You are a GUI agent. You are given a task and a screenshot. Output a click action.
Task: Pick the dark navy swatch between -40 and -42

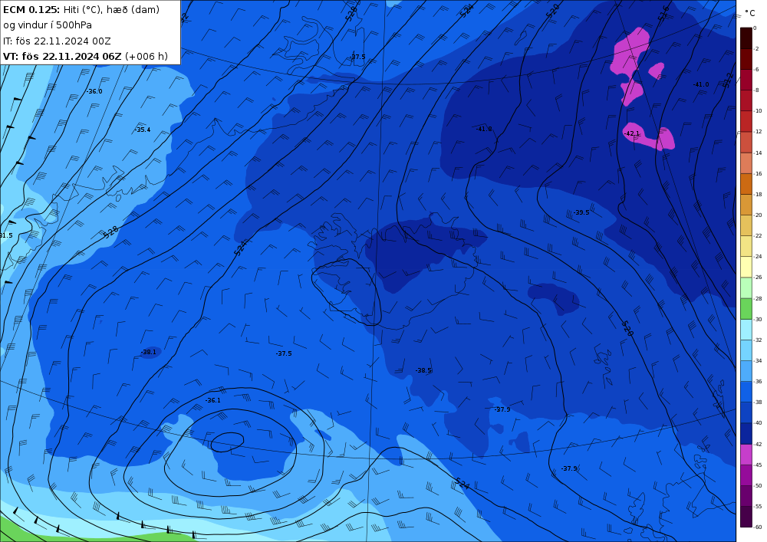(x=746, y=433)
